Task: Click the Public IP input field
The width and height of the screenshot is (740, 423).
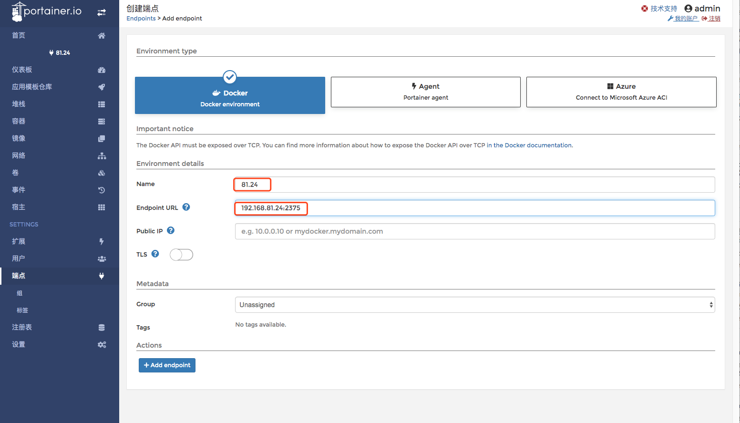Action: click(474, 231)
